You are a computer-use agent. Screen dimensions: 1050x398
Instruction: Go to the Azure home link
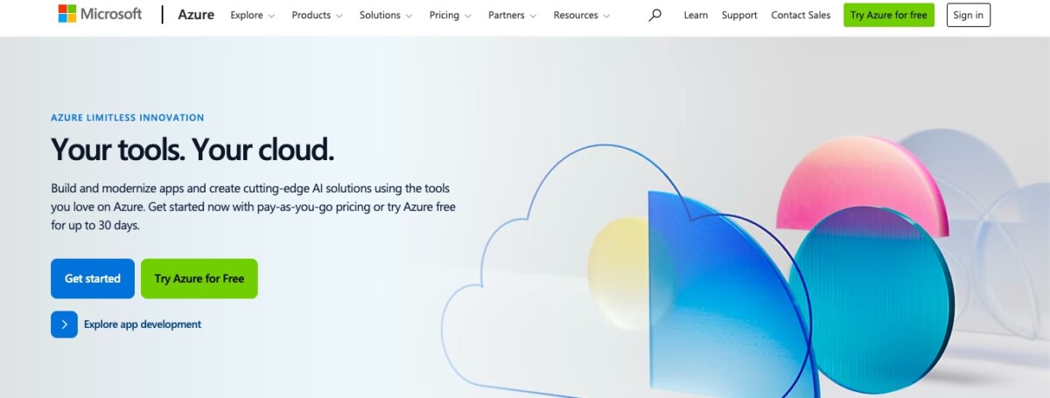click(196, 15)
